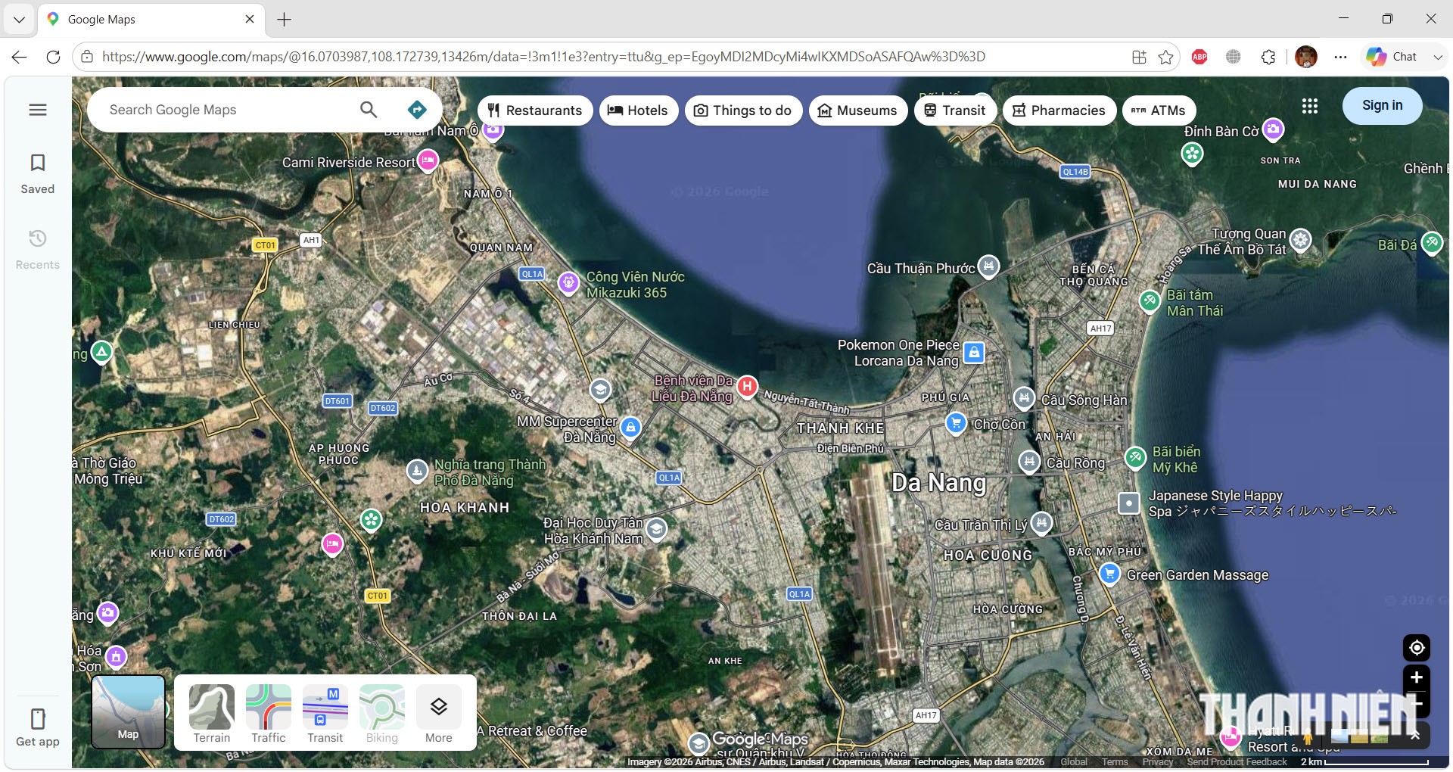1453x772 pixels.
Task: Click the Sign in button
Action: pyautogui.click(x=1382, y=106)
